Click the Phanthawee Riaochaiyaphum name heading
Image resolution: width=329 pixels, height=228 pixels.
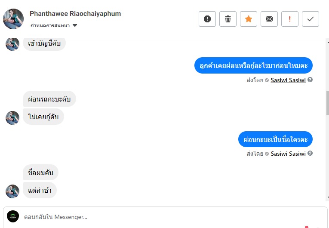click(x=75, y=14)
